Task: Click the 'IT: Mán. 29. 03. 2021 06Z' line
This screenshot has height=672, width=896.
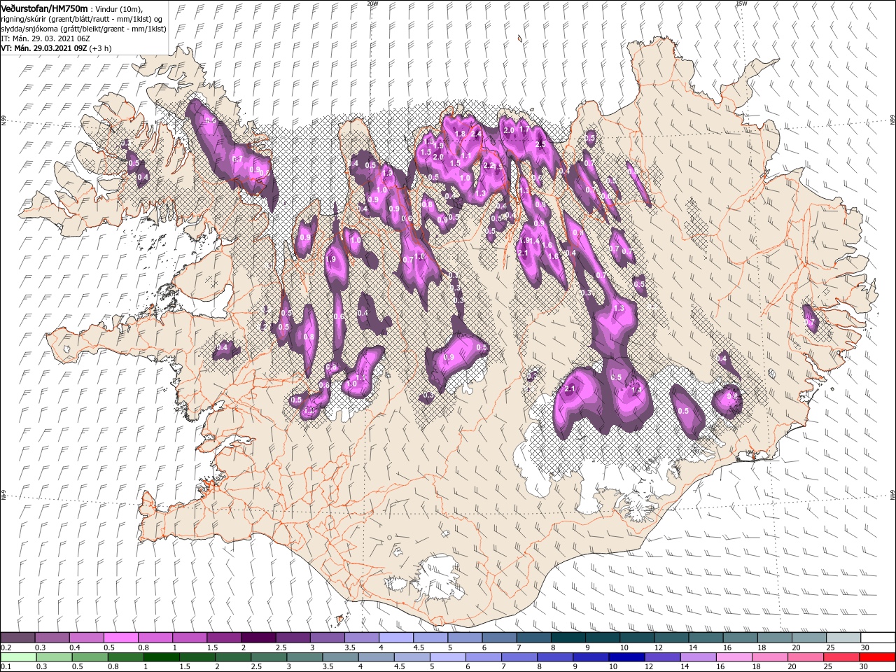Action: (x=45, y=38)
